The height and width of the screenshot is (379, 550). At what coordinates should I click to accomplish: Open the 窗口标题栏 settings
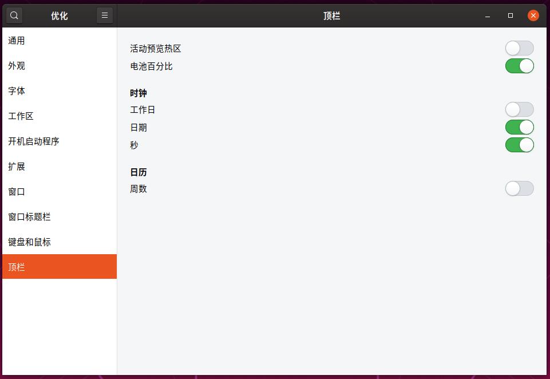click(x=60, y=217)
